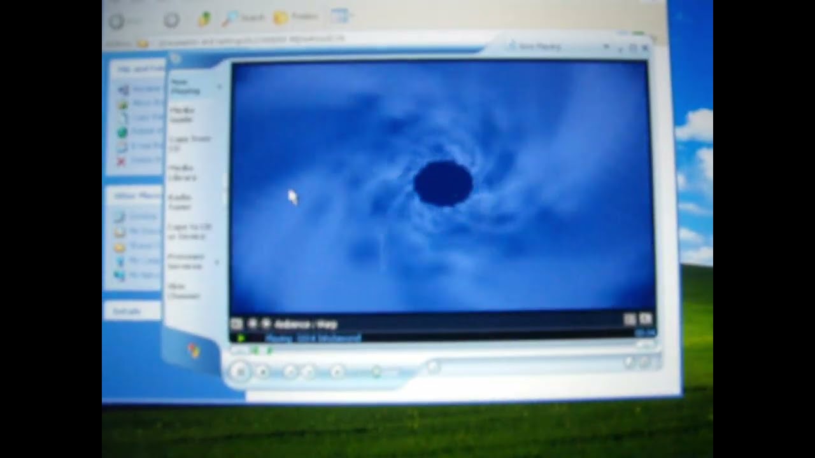Open the Radio Tuner tab
This screenshot has height=458, width=815.
pos(181,202)
